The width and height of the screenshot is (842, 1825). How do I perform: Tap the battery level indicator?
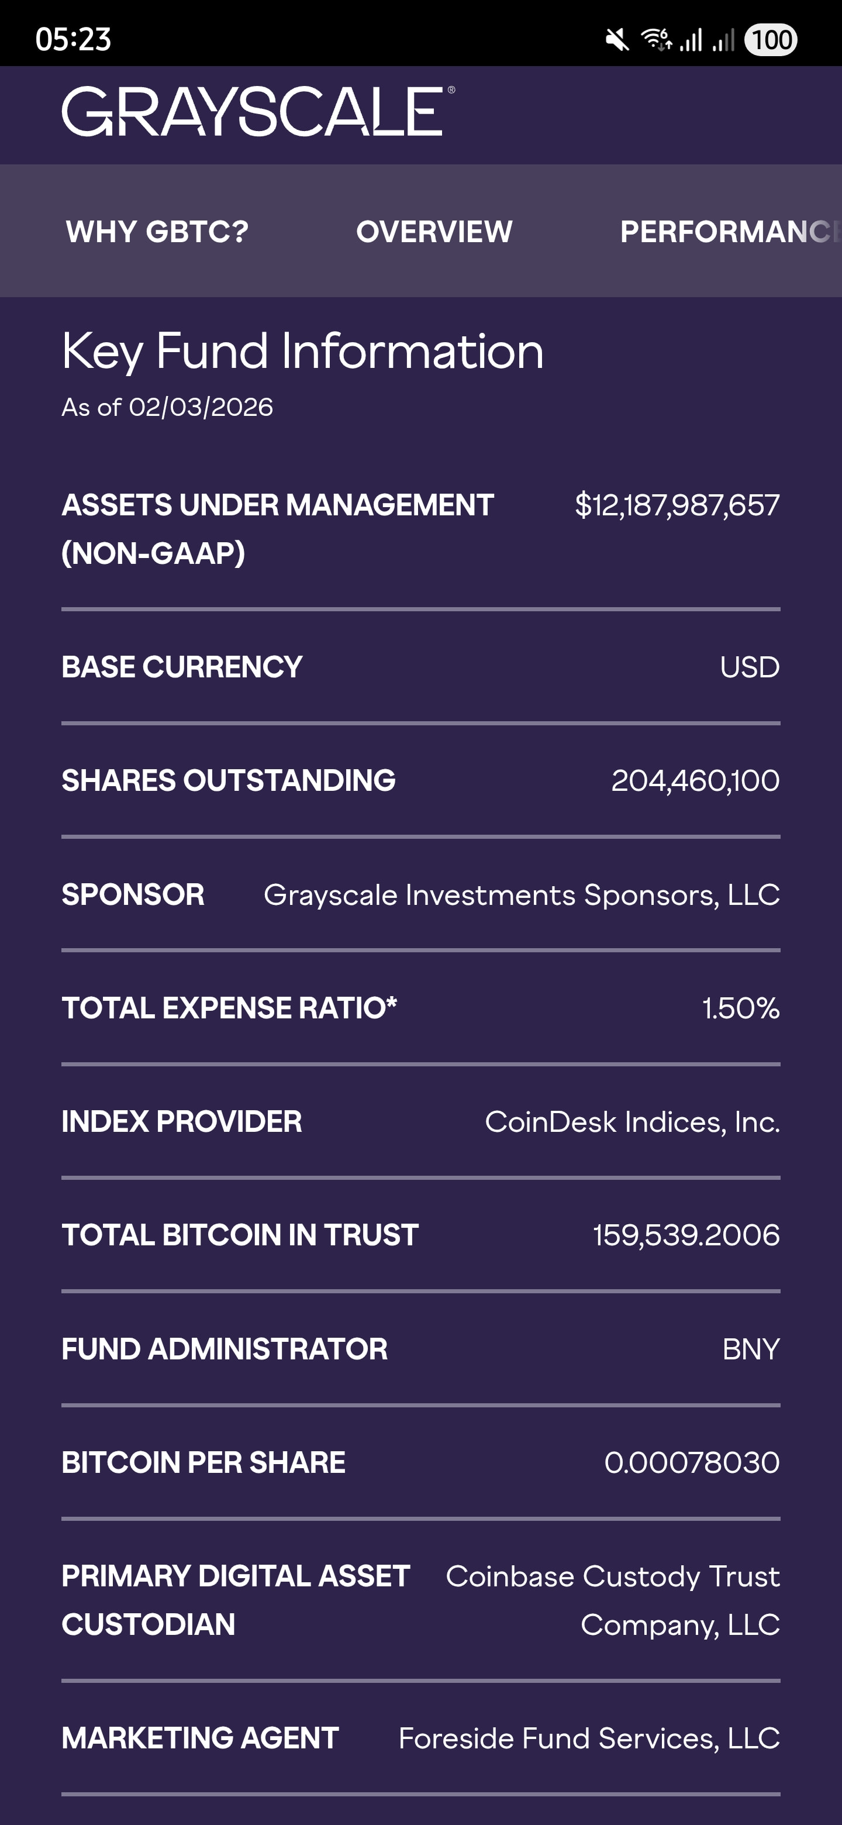771,40
